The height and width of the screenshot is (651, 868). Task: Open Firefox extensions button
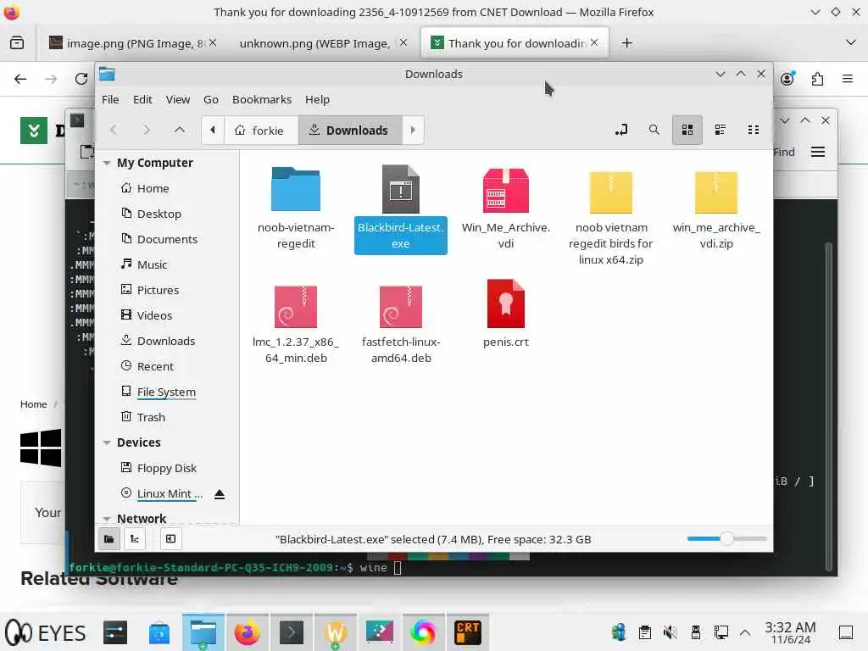[817, 79]
